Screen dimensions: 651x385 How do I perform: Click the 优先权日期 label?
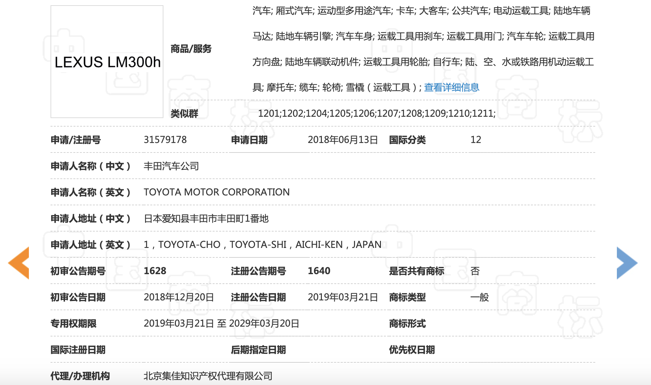(412, 350)
